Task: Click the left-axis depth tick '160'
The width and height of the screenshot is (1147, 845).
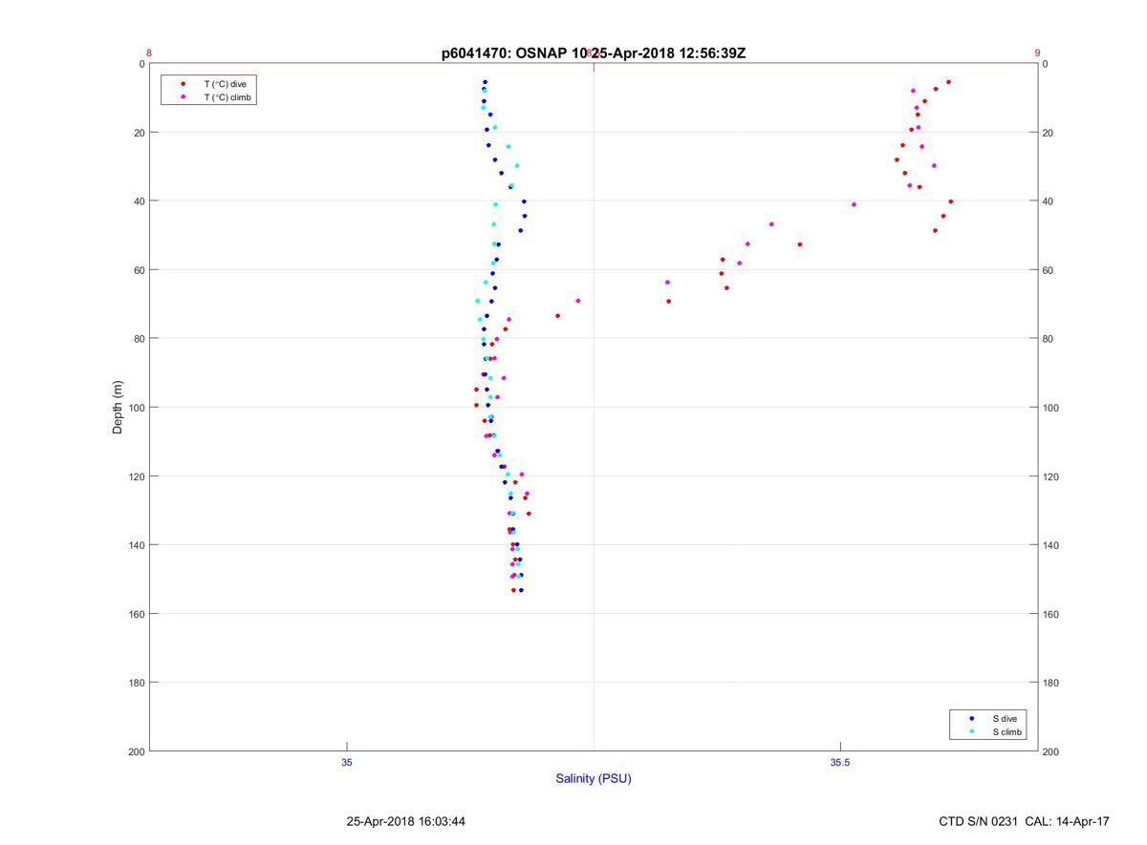Action: [136, 614]
